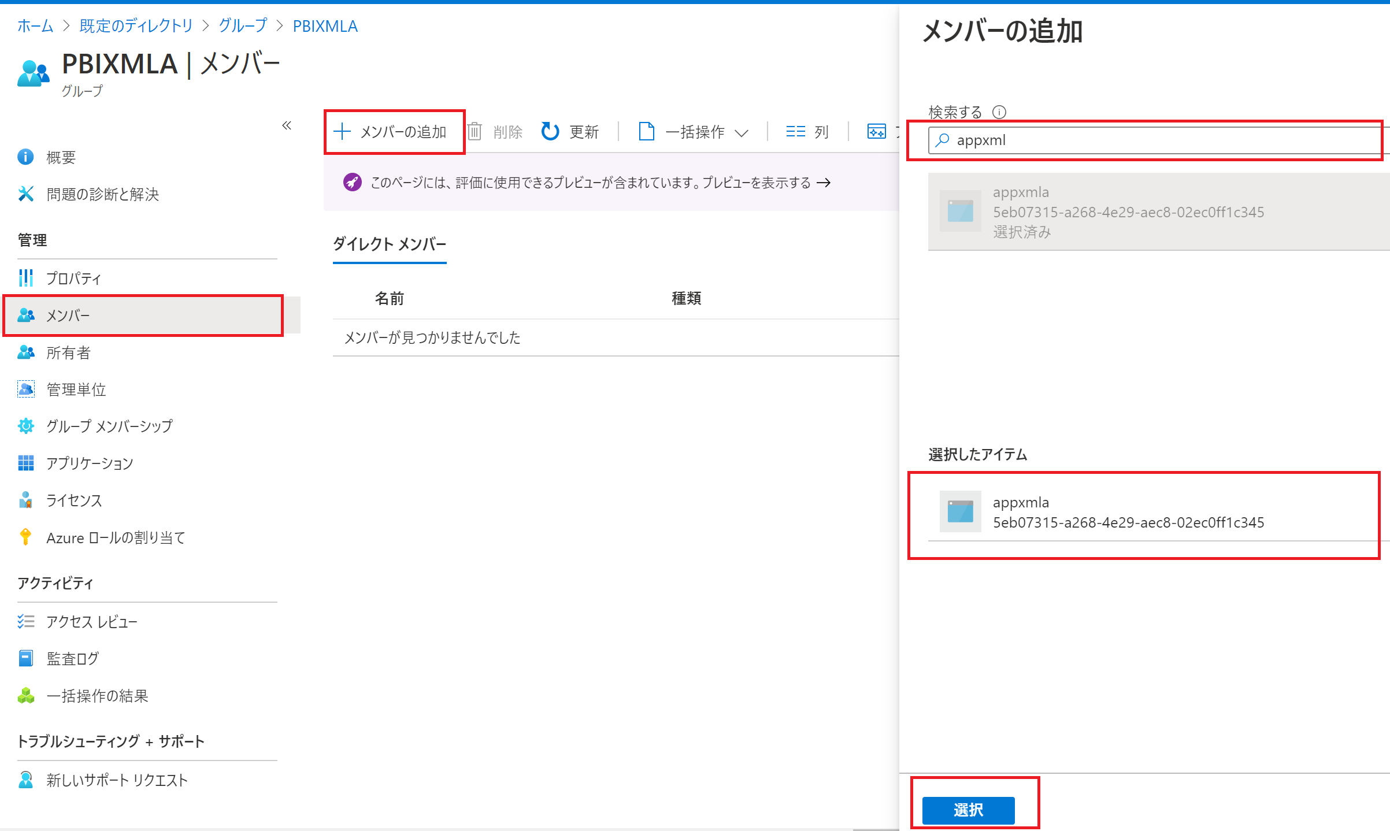Click the グループ breadcrumb link
The image size is (1390, 831).
[243, 26]
